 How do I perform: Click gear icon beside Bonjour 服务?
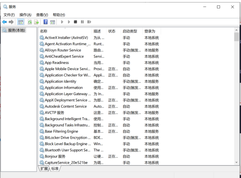click(42, 156)
